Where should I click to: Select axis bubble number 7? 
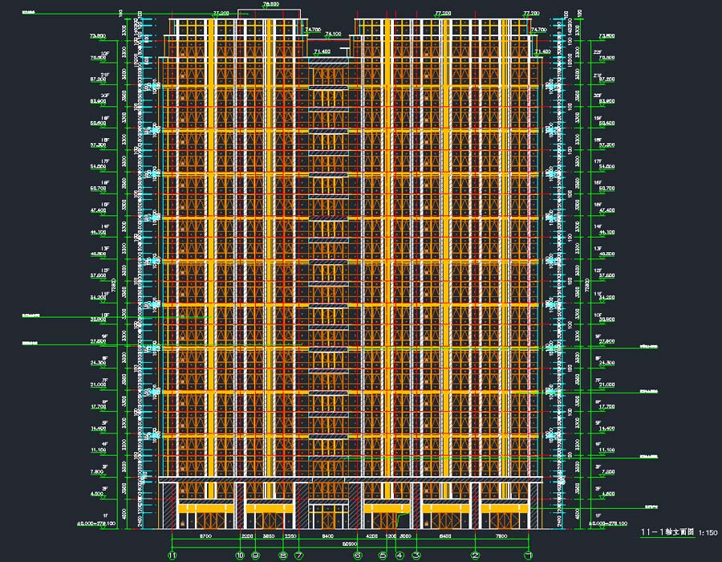[x=299, y=556]
